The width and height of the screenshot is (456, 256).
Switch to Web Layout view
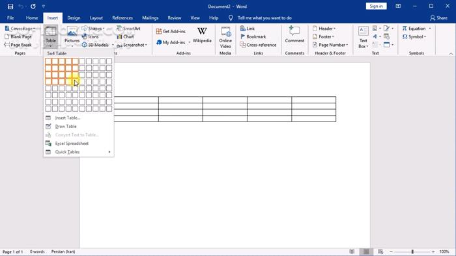[x=380, y=251]
